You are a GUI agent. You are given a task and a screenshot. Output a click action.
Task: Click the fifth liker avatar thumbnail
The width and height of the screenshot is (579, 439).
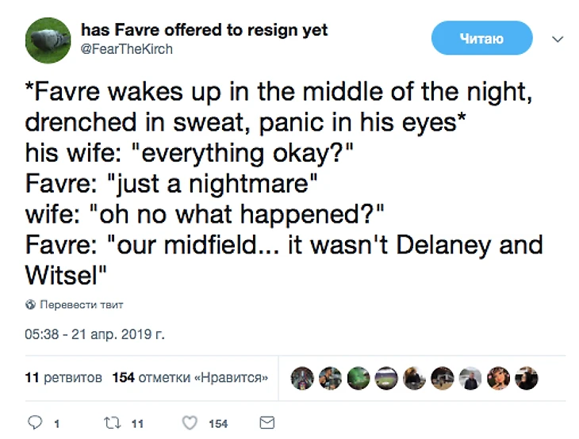415,378
